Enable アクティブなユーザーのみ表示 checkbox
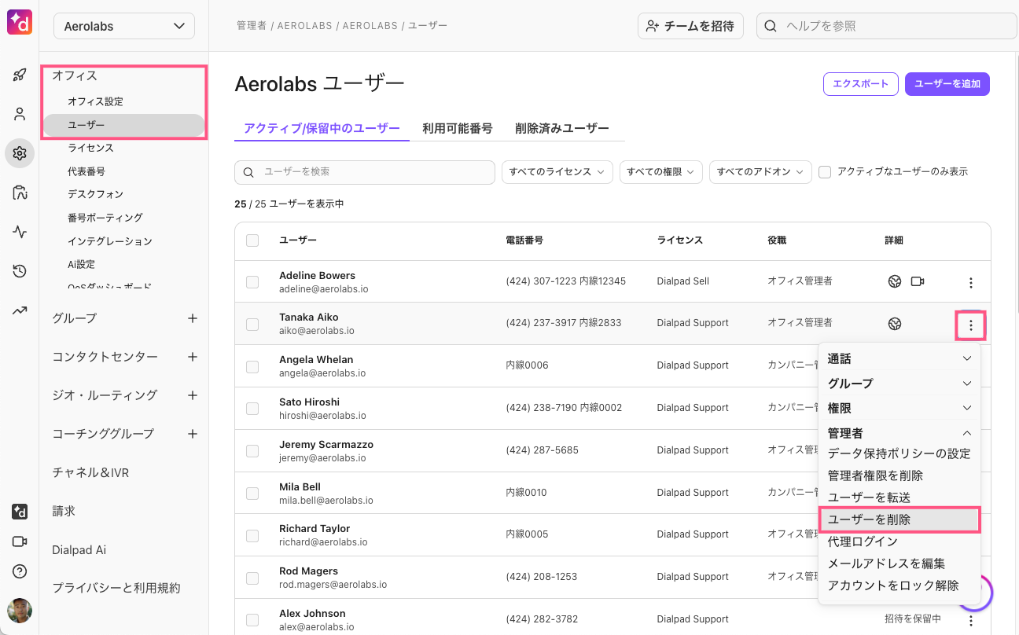 point(825,172)
